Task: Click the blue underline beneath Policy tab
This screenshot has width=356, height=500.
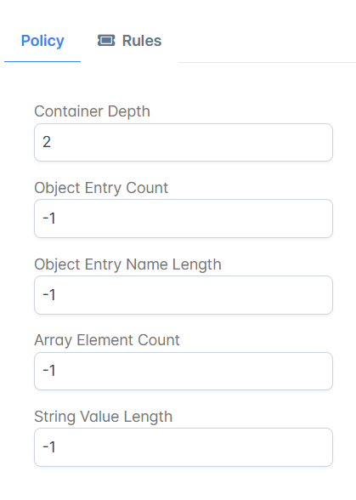Action: [x=42, y=61]
